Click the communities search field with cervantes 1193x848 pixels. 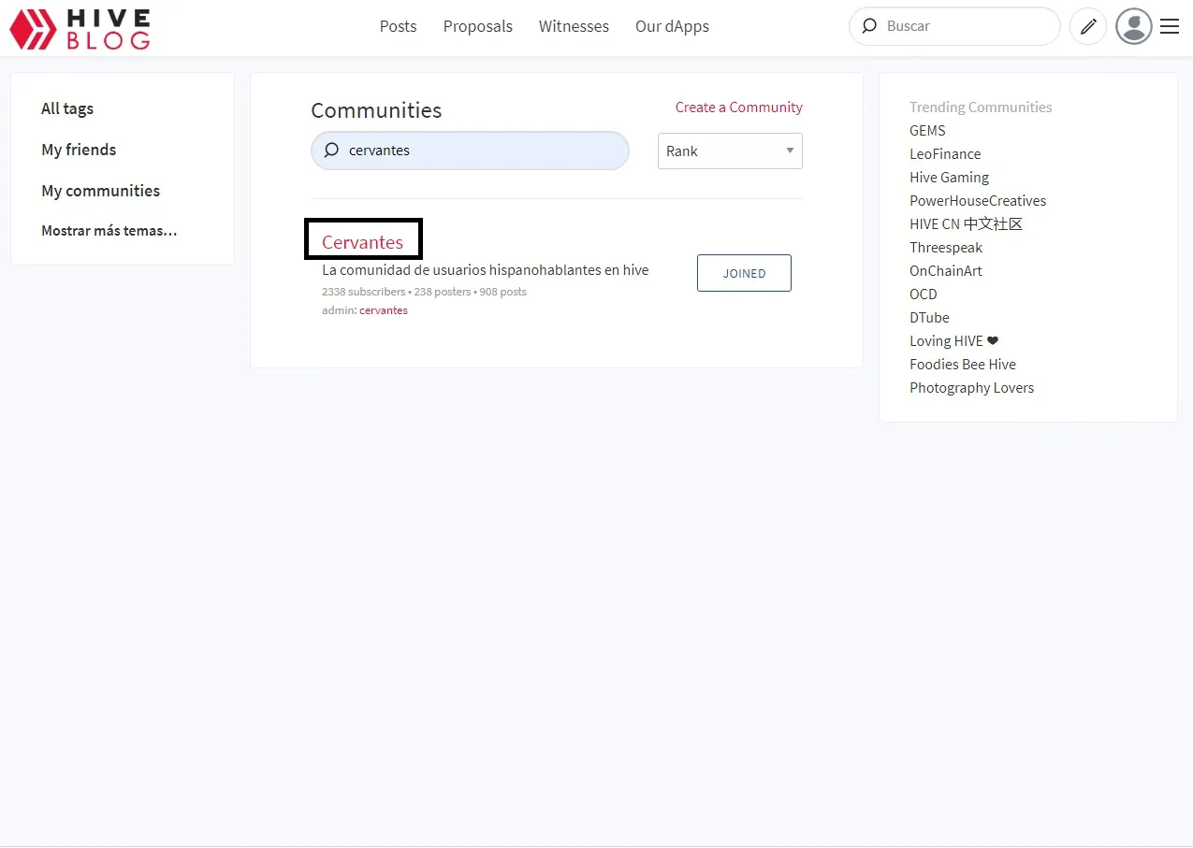[470, 151]
